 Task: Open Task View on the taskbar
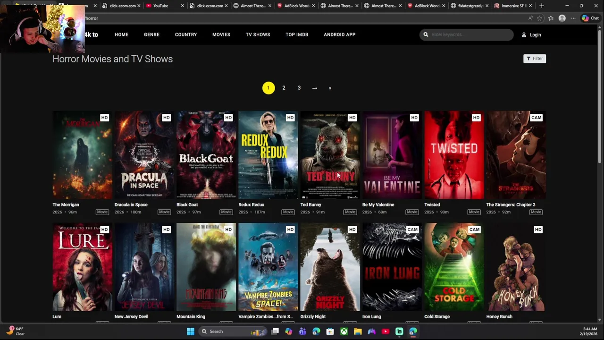(x=275, y=331)
